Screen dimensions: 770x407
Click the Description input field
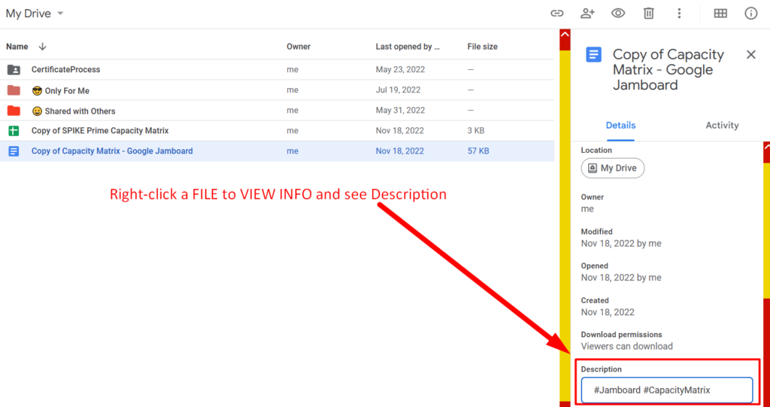pyautogui.click(x=667, y=390)
